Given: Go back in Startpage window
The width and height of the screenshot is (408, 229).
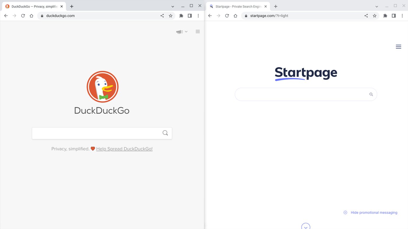Looking at the screenshot, I should coord(210,16).
